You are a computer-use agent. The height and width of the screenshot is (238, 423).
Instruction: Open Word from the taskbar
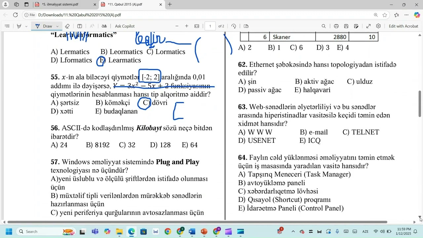(192, 231)
